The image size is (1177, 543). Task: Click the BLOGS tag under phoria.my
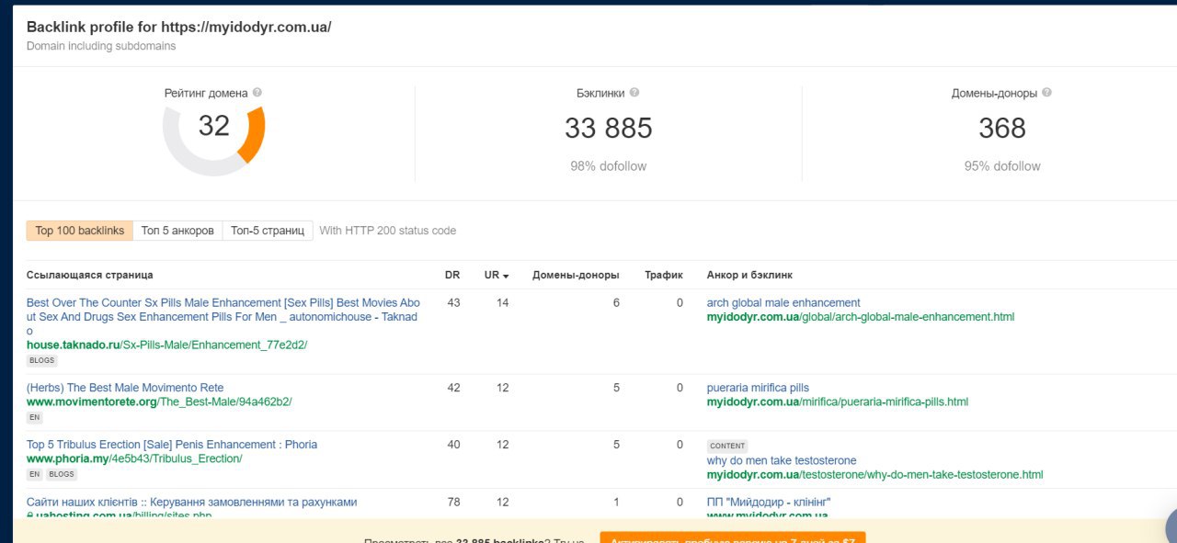[63, 474]
